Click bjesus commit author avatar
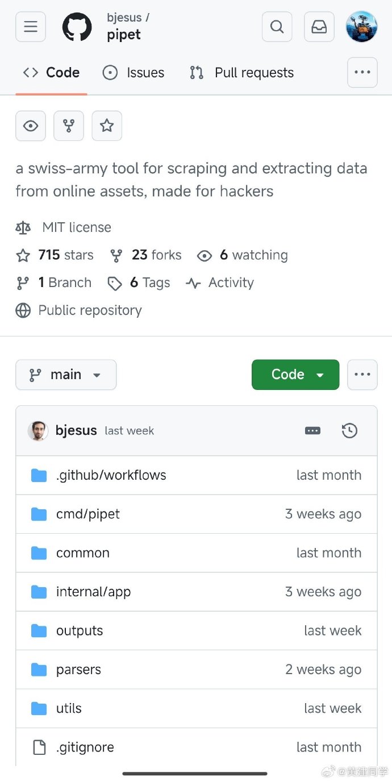 pyautogui.click(x=38, y=431)
